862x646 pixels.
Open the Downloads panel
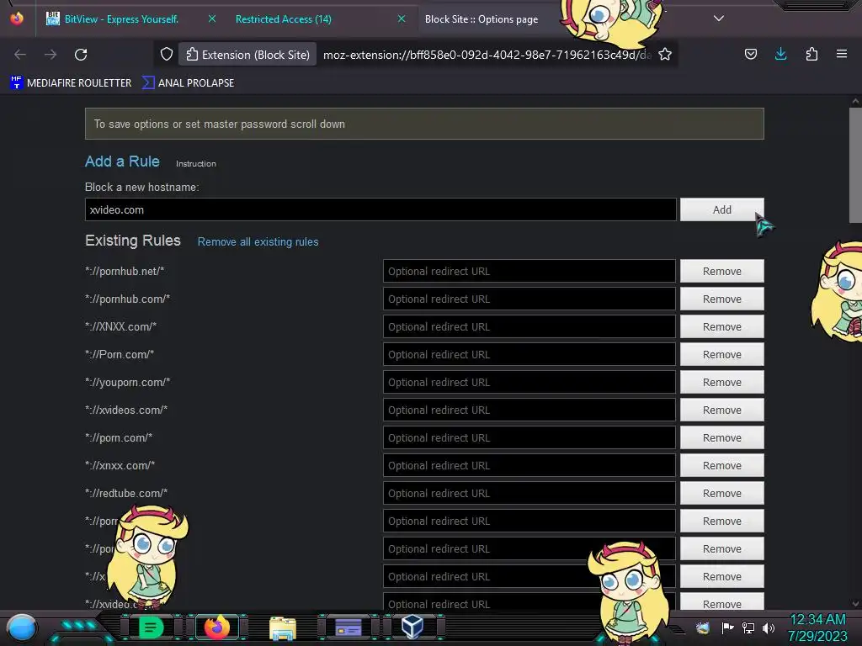(780, 54)
